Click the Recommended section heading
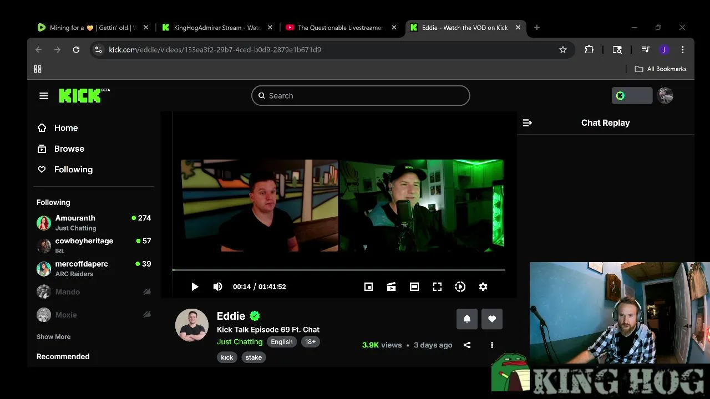 pyautogui.click(x=63, y=357)
